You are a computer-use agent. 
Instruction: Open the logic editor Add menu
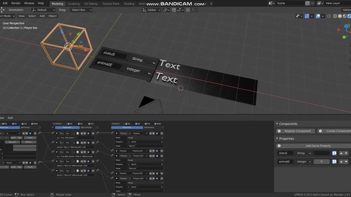pos(10,118)
